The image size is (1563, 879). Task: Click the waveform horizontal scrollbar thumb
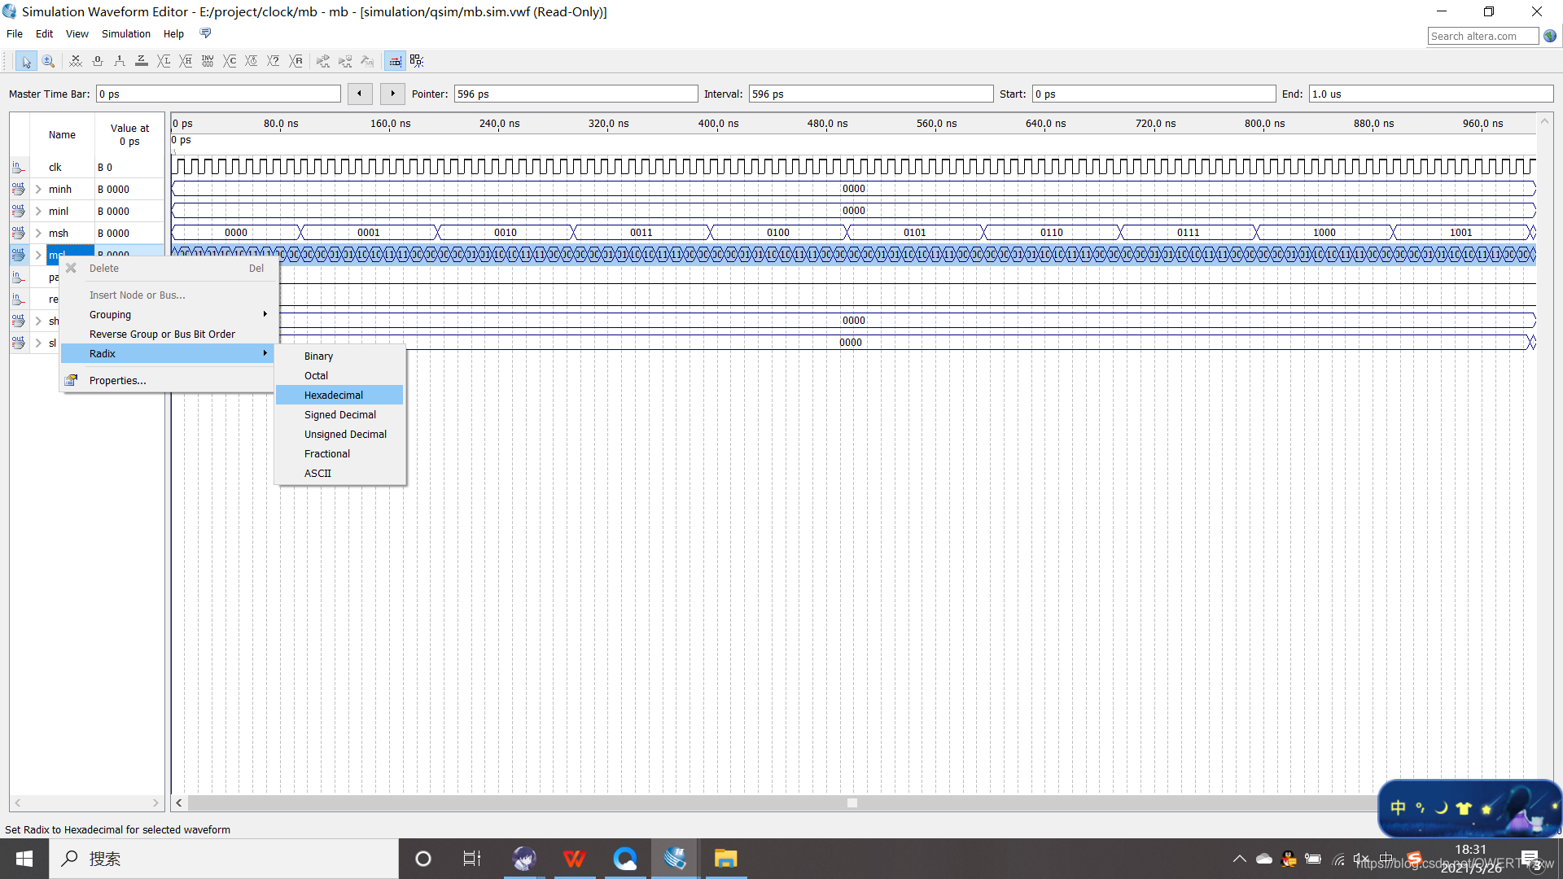click(x=852, y=803)
